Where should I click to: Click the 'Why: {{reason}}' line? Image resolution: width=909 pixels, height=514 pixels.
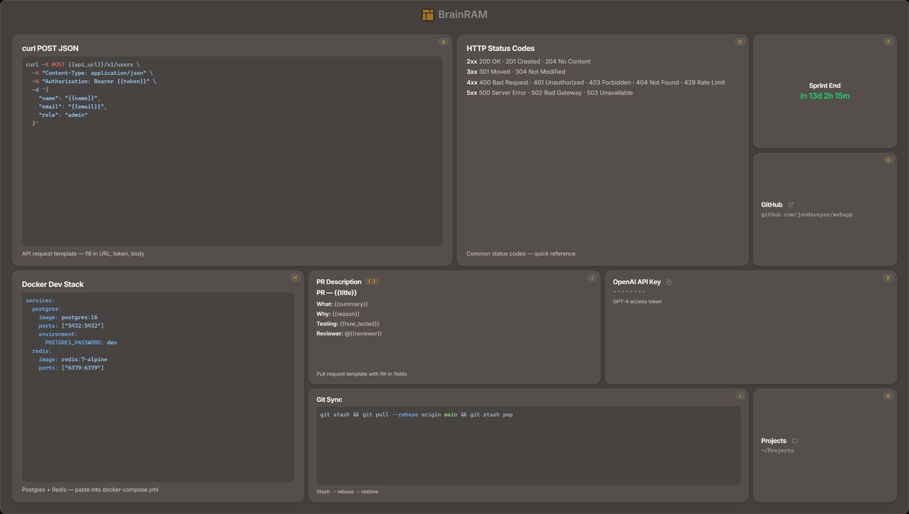338,314
